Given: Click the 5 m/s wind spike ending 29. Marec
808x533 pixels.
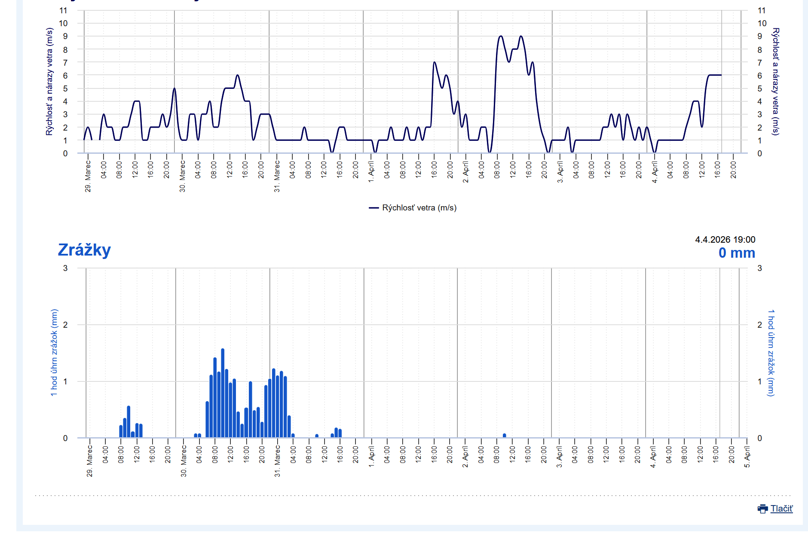Looking at the screenshot, I should 174,89.
